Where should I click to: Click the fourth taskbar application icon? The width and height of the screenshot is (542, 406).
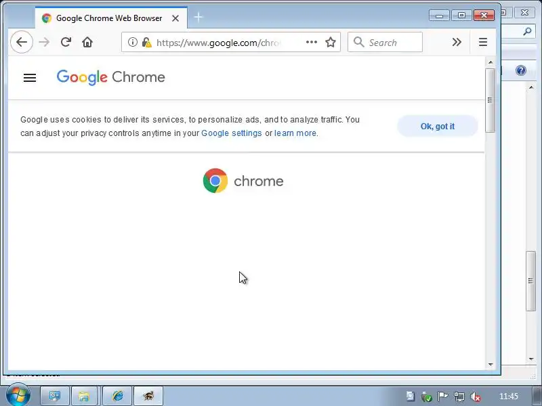(x=148, y=396)
